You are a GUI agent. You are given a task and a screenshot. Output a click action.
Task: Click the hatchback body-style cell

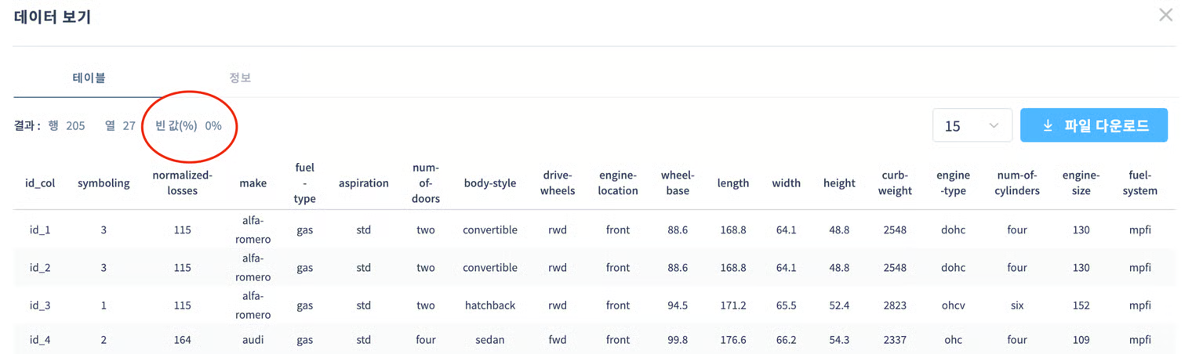(x=490, y=305)
